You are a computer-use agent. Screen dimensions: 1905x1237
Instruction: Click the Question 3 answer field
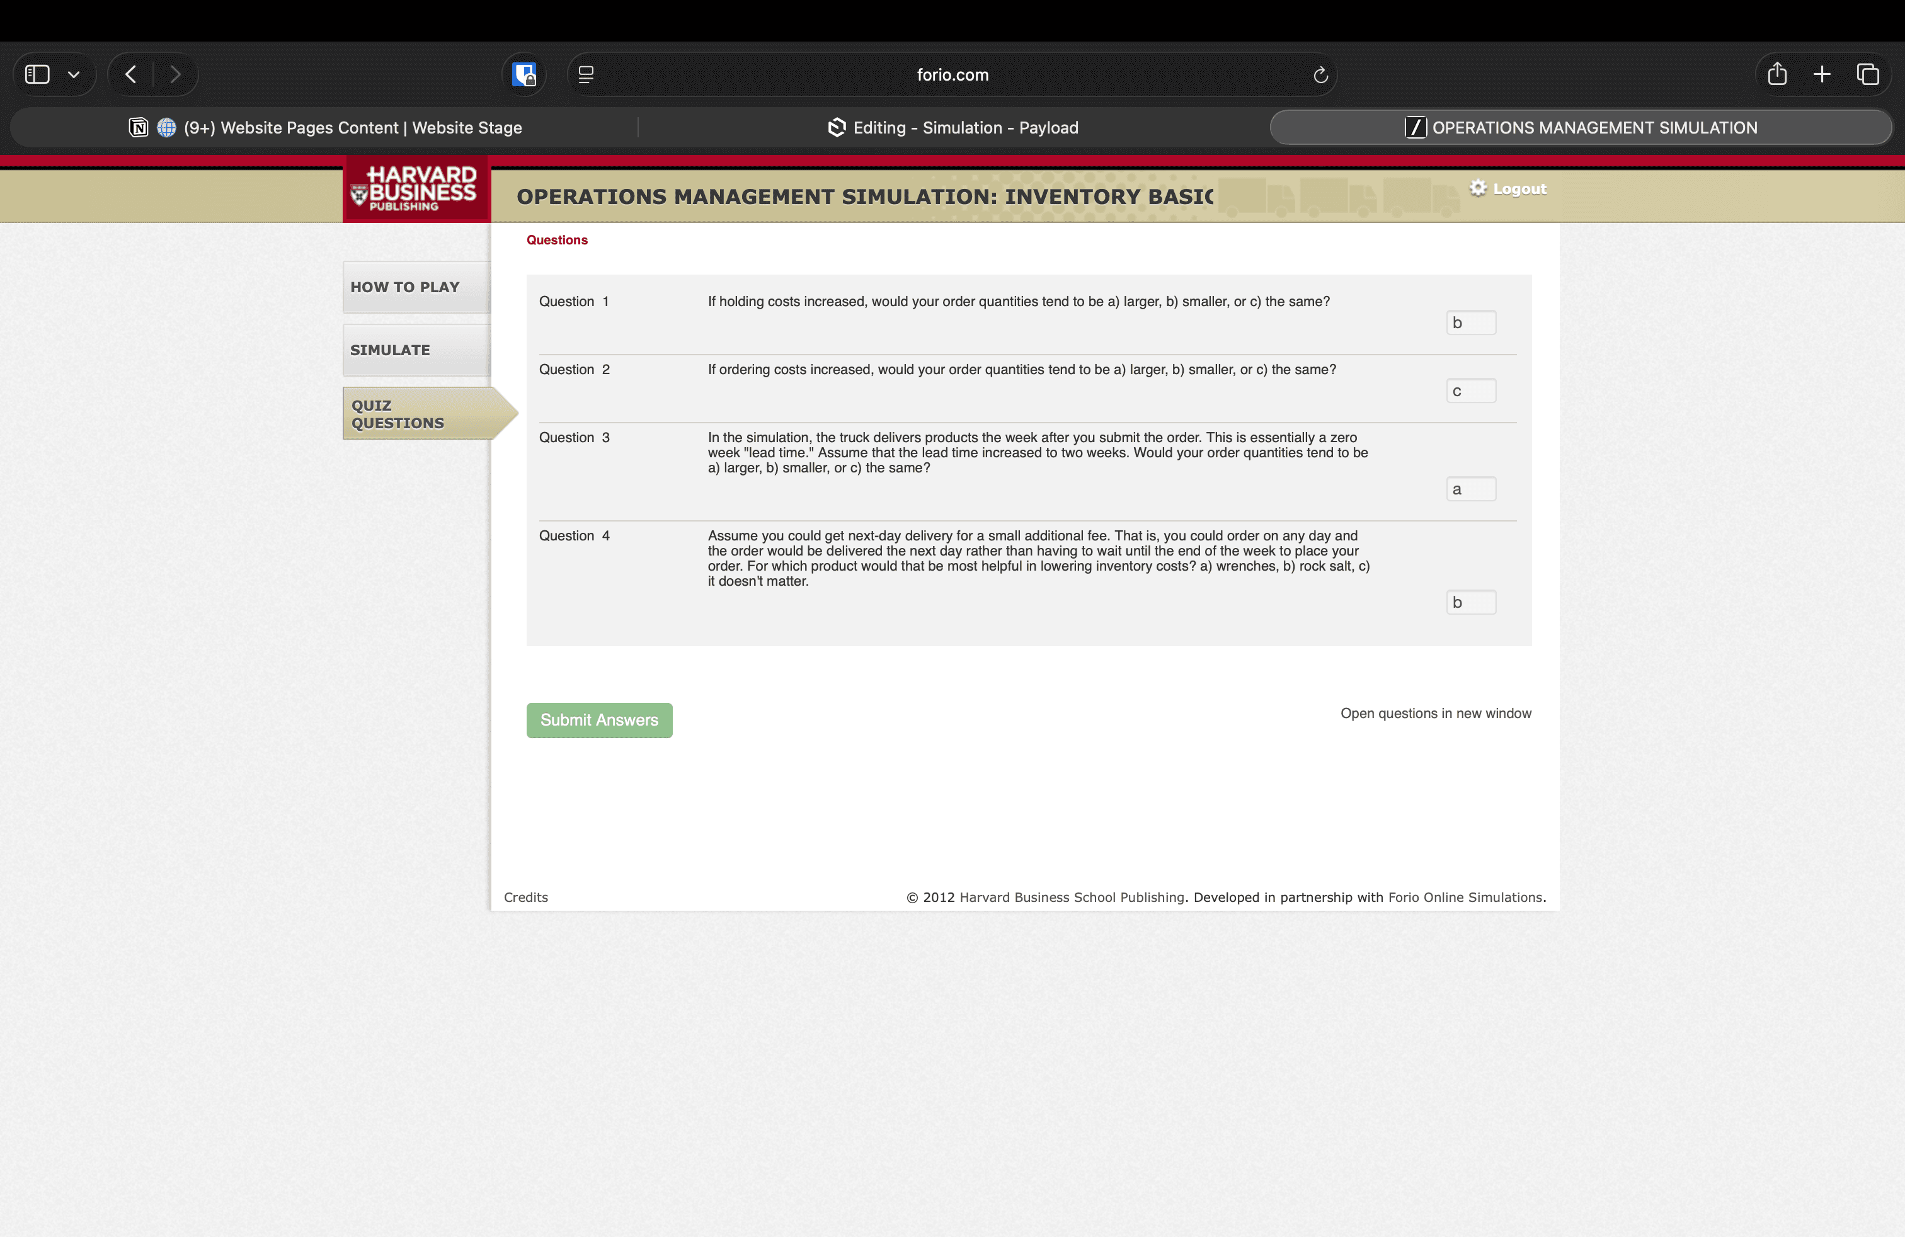[x=1470, y=489]
